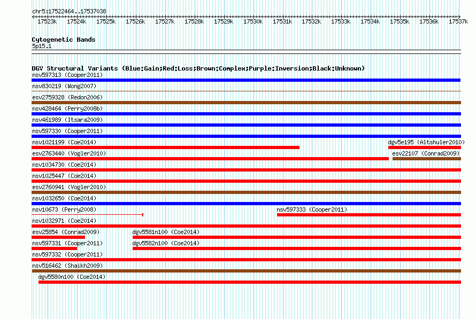Click the nsv830219 thin brown line
Viewport: 476px width, 319px height.
(246, 91)
